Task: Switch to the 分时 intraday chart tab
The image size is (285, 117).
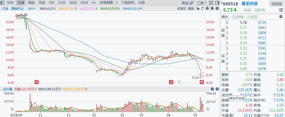Action: 10,3
